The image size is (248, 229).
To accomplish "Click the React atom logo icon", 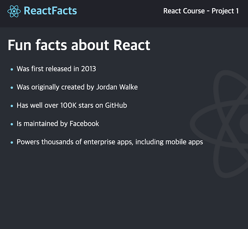I will (x=14, y=11).
